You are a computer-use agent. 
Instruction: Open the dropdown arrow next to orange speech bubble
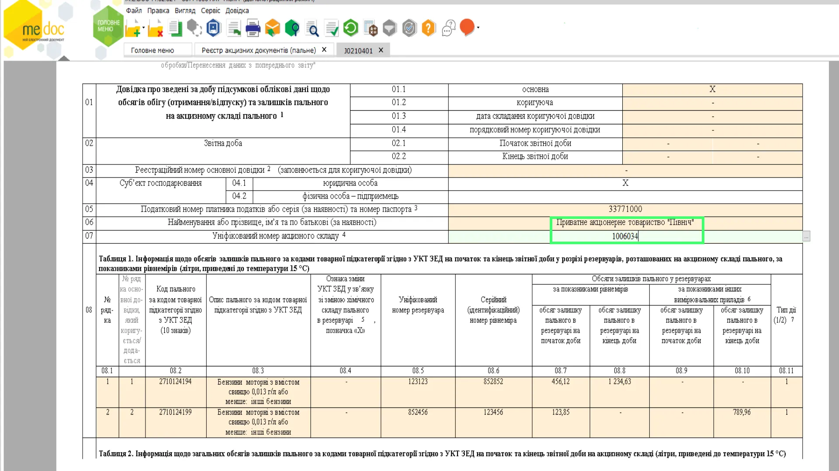[x=478, y=27]
